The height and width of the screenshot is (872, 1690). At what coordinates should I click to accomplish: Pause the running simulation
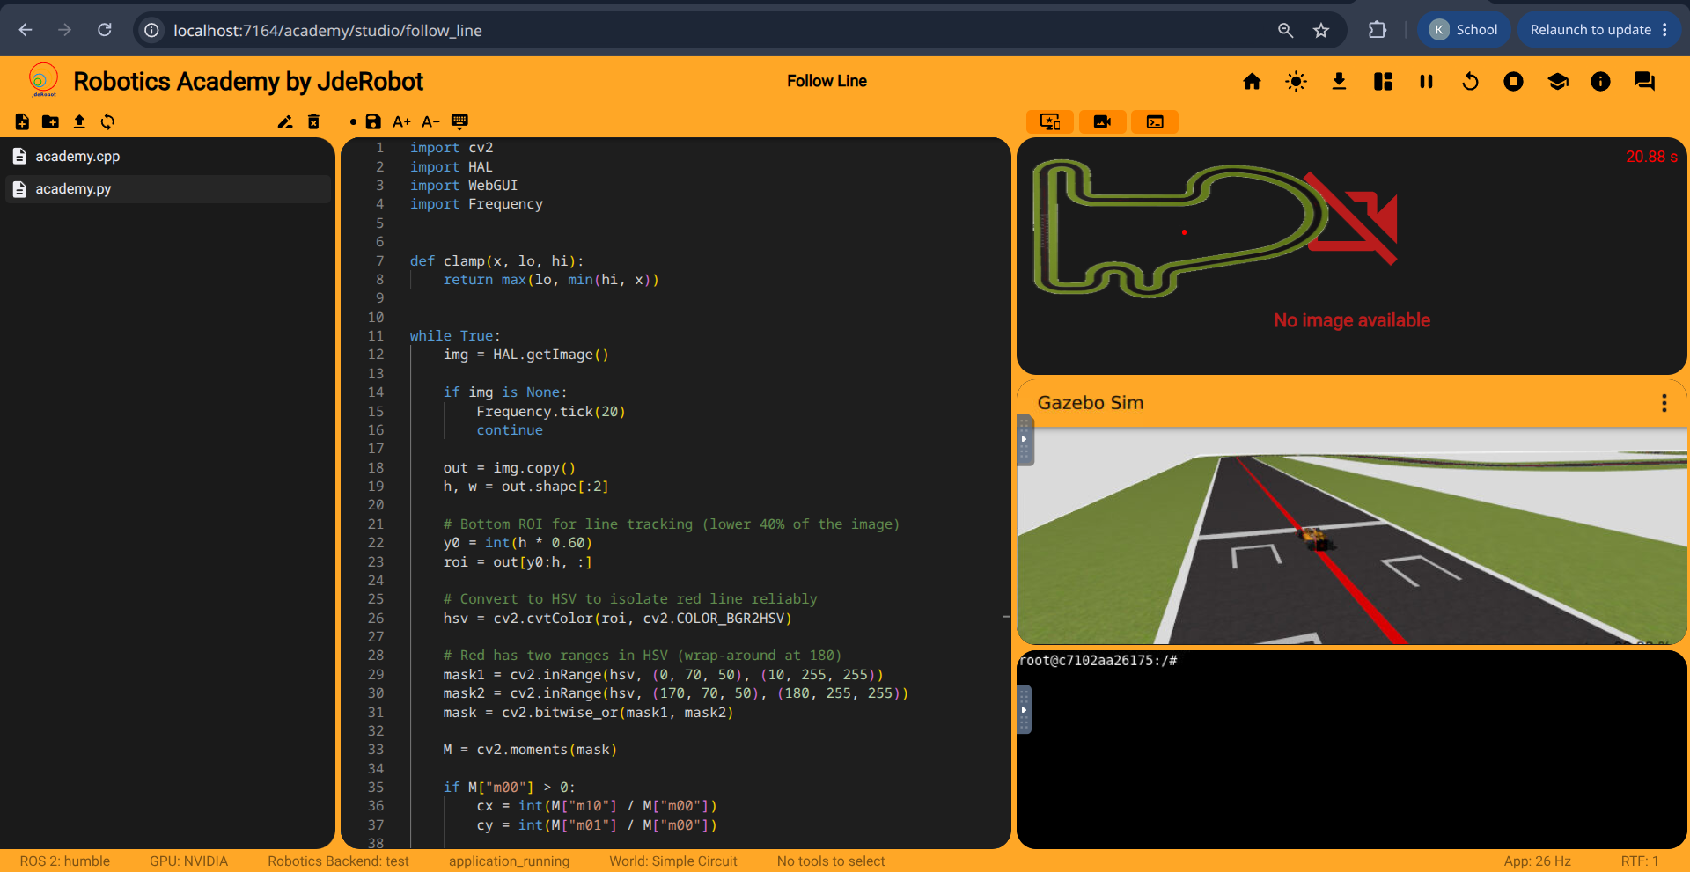[x=1426, y=82]
